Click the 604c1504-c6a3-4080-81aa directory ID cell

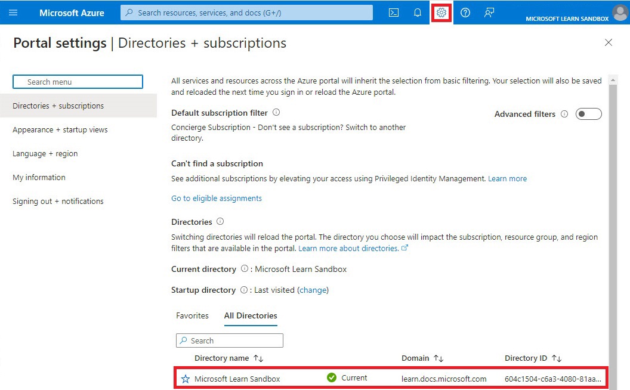pos(553,379)
